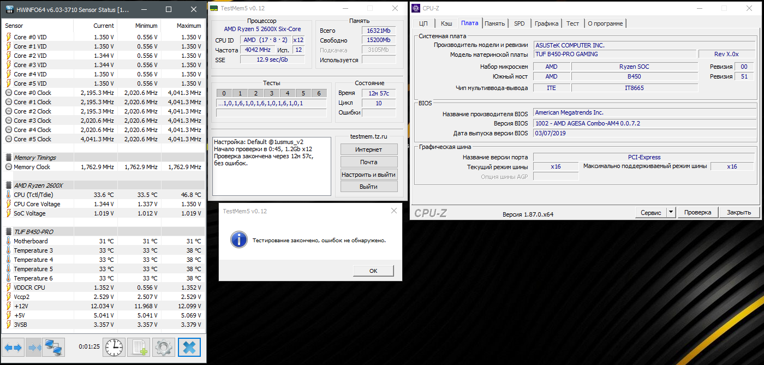Screen dimensions: 764x365
Task: Click the Сервис button in CPU-Z
Action: 651,212
